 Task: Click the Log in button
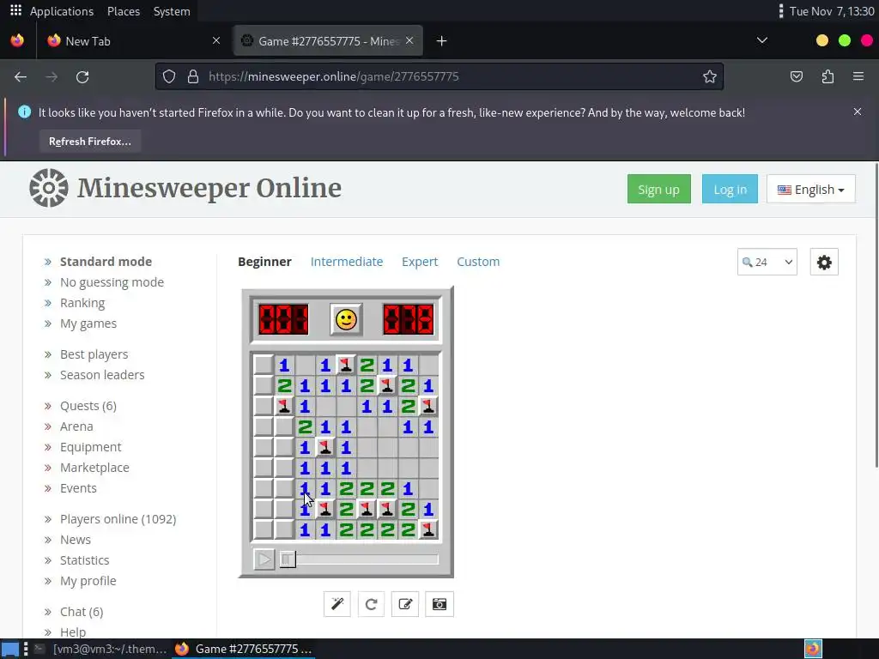pyautogui.click(x=730, y=190)
